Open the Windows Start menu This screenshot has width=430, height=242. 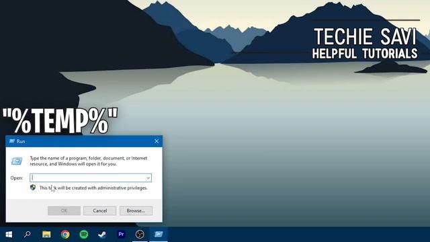pos(9,235)
